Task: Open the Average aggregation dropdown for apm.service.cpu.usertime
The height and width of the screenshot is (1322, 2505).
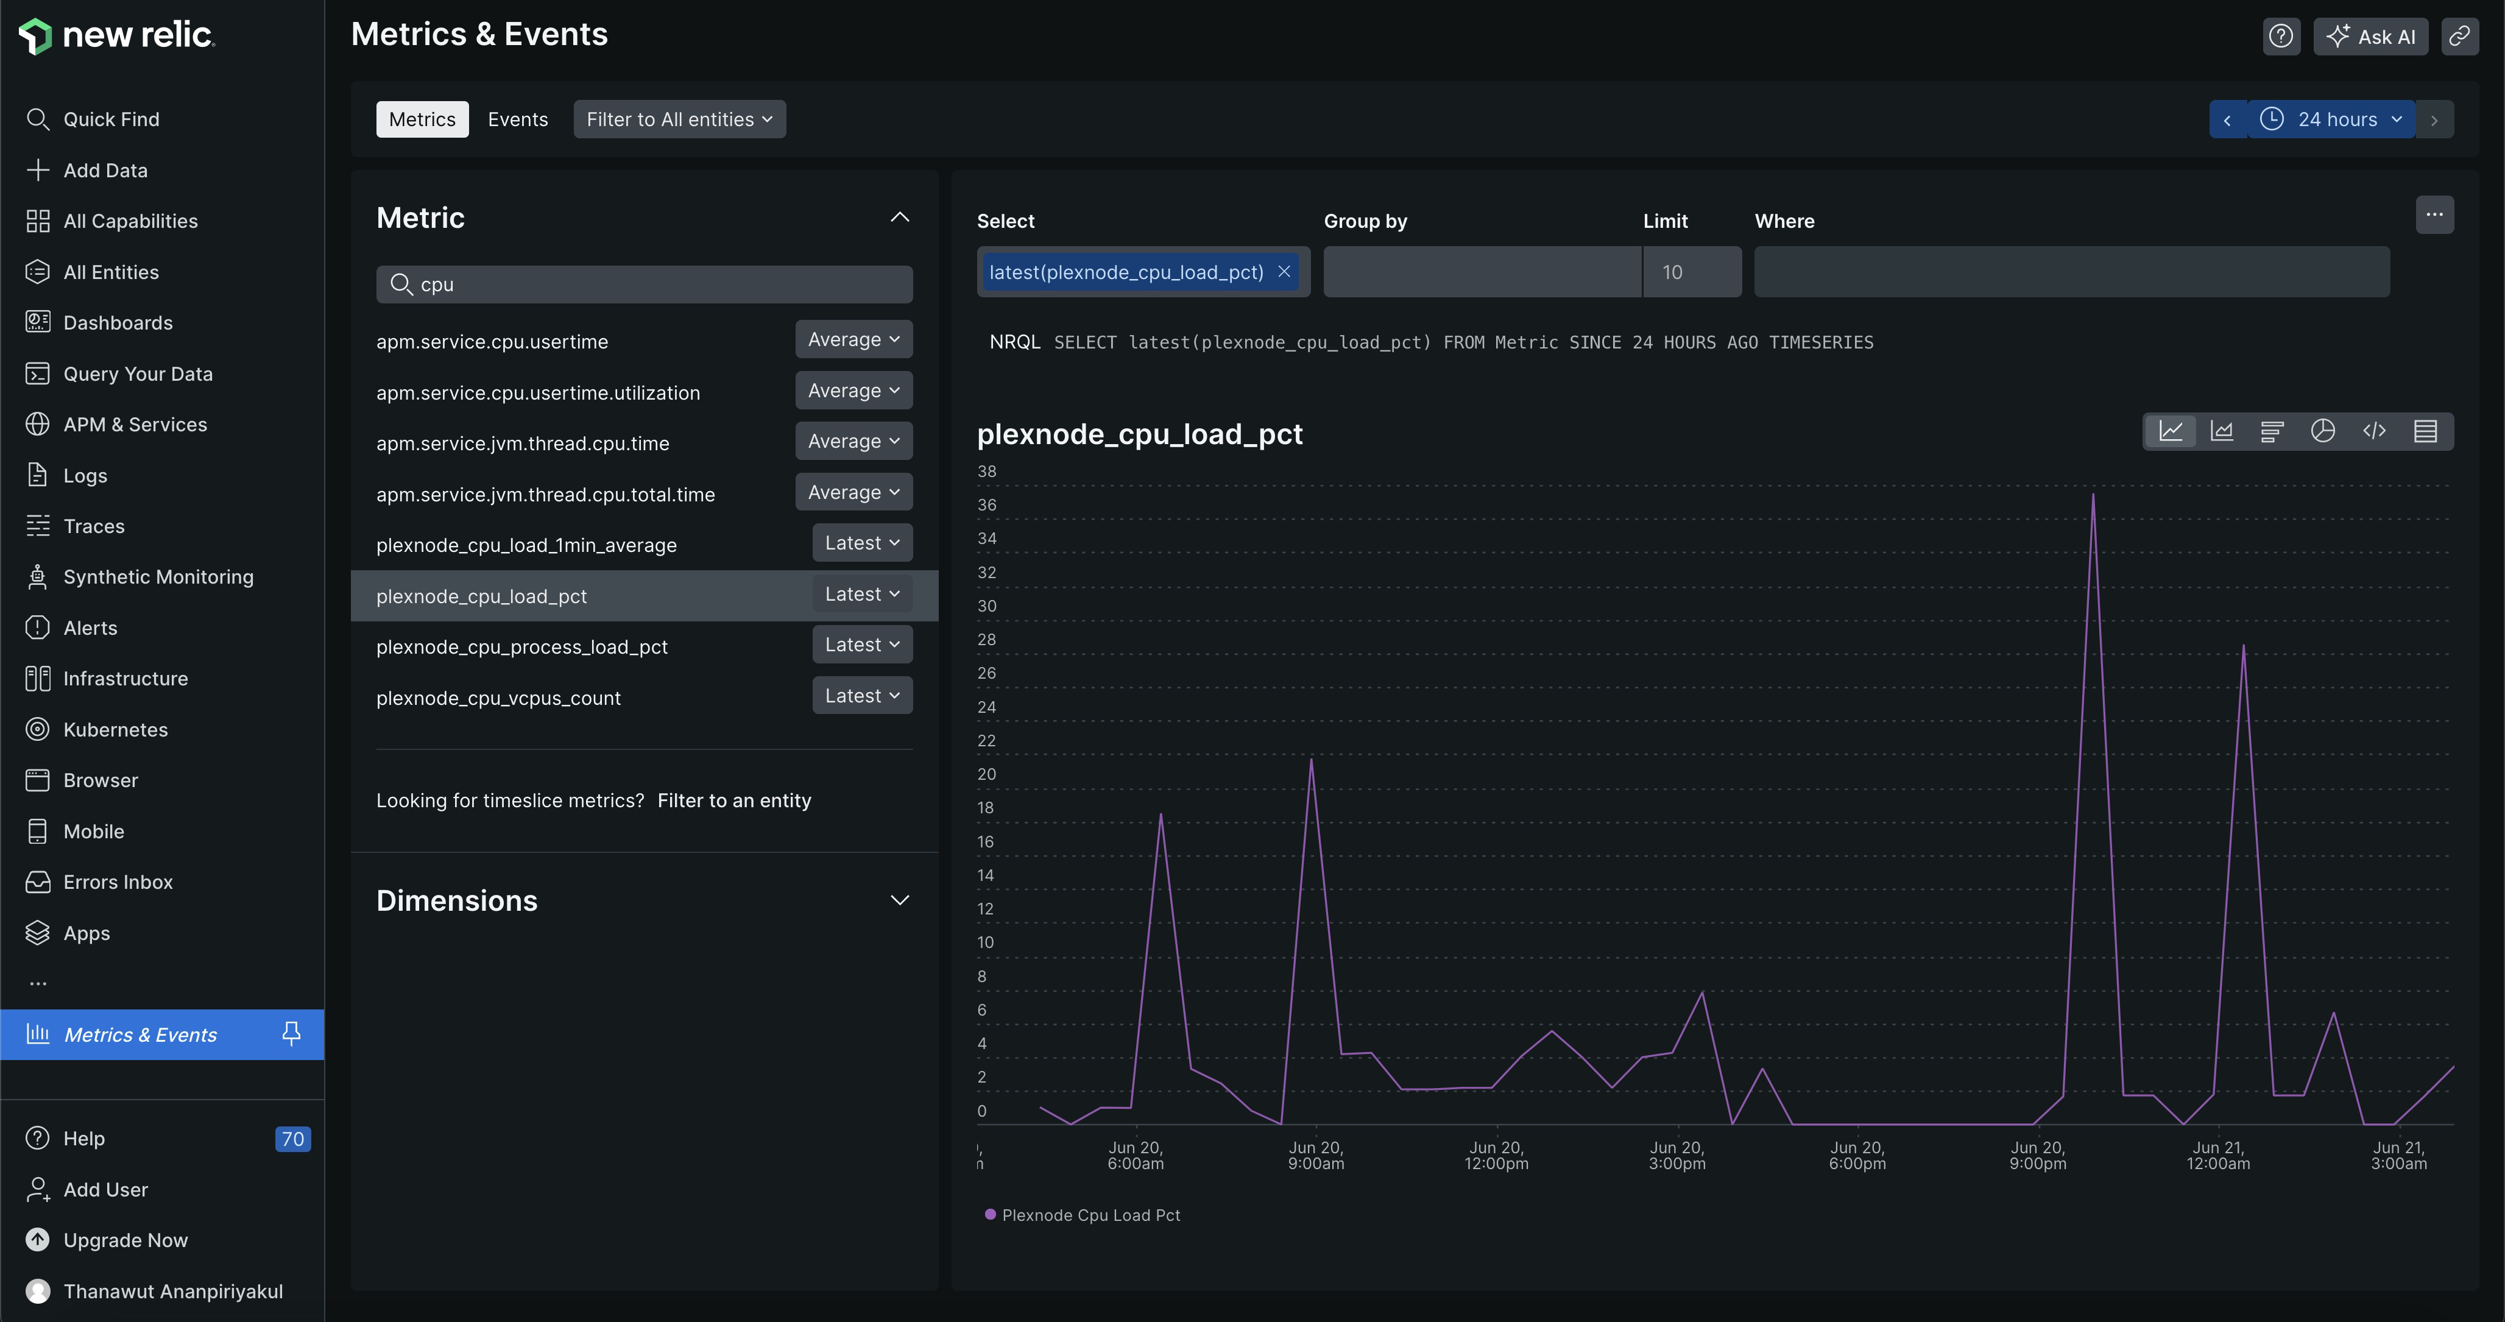Action: pos(853,339)
